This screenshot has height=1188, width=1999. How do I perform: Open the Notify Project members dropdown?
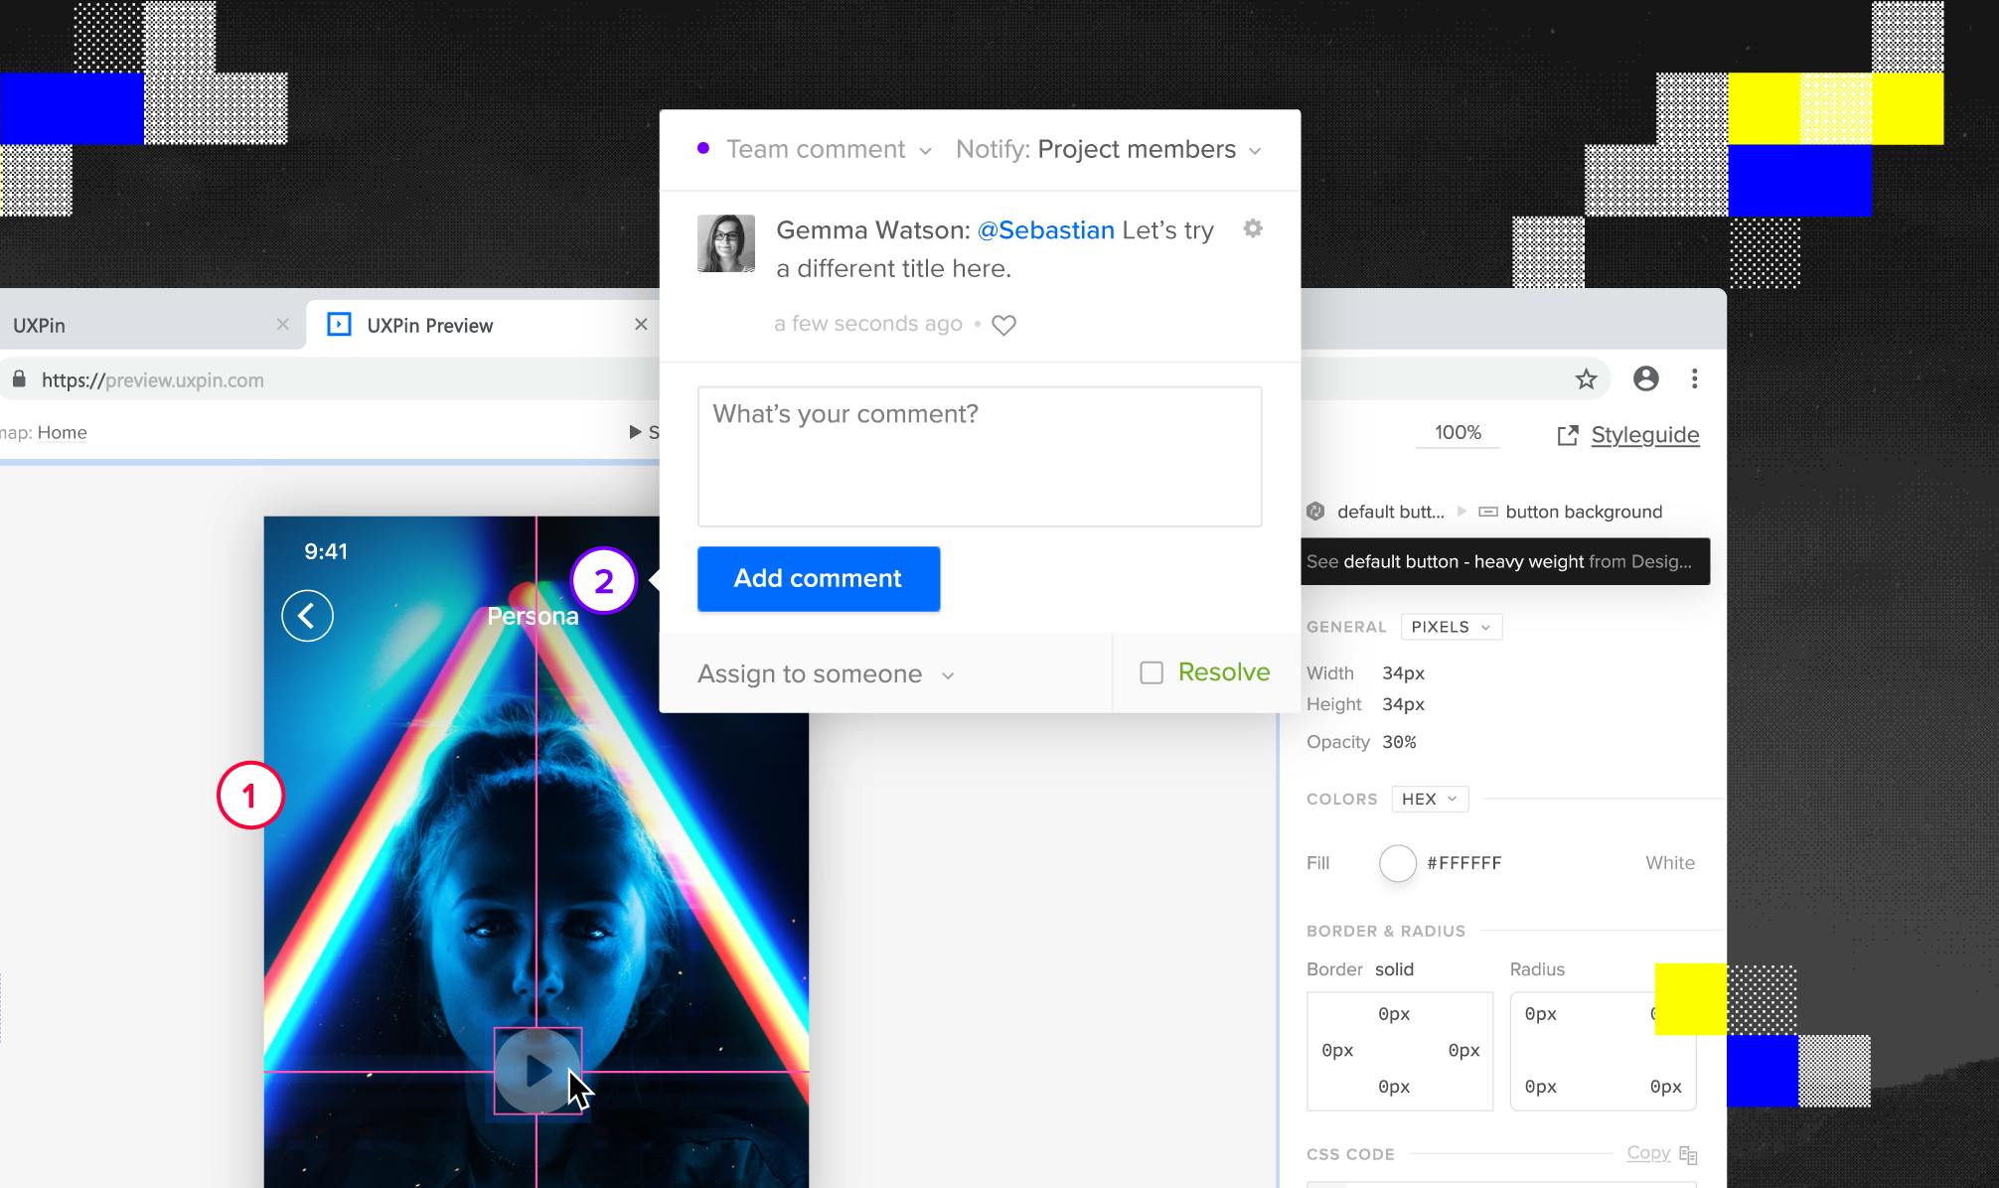1109,150
